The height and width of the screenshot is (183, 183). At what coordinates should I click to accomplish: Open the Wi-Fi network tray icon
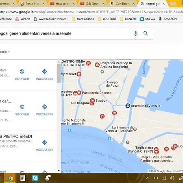click(164, 178)
